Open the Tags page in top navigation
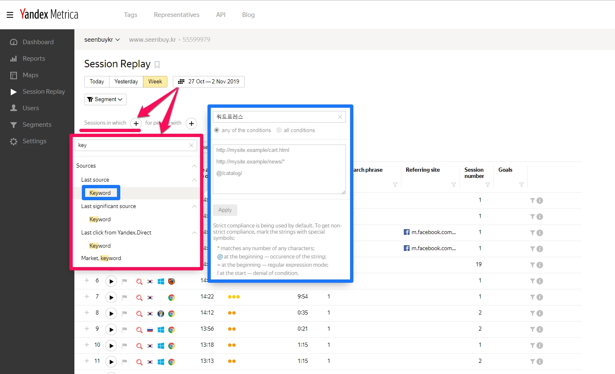This screenshot has width=615, height=374. pos(131,15)
